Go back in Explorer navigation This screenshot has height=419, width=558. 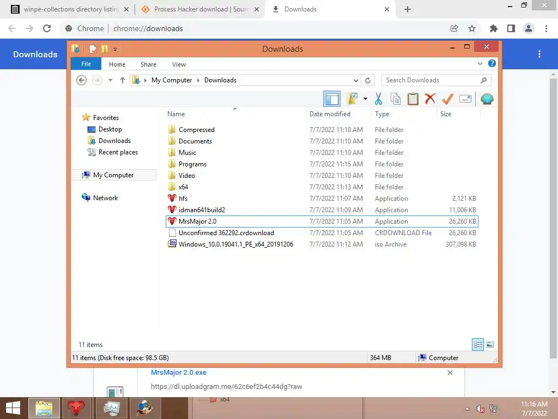[82, 80]
